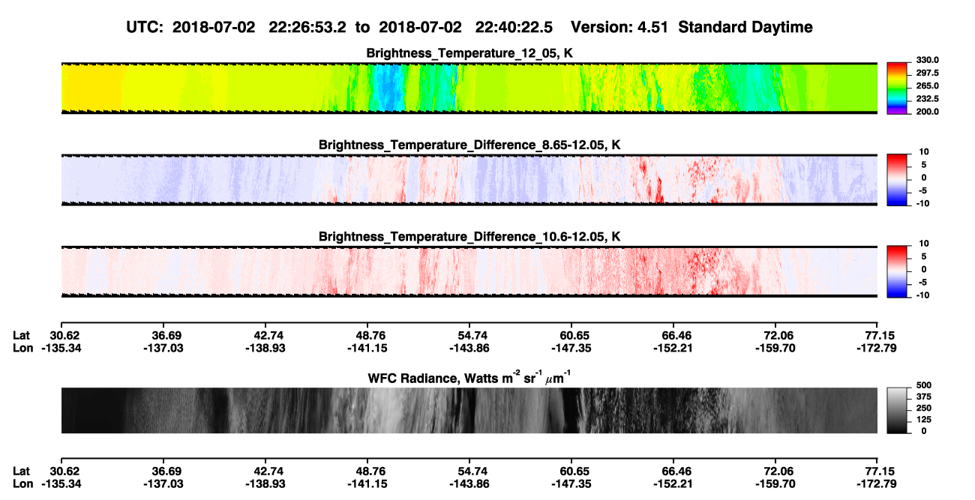Click longitude -138.93 on axis beneath WFC panel

pos(265,484)
